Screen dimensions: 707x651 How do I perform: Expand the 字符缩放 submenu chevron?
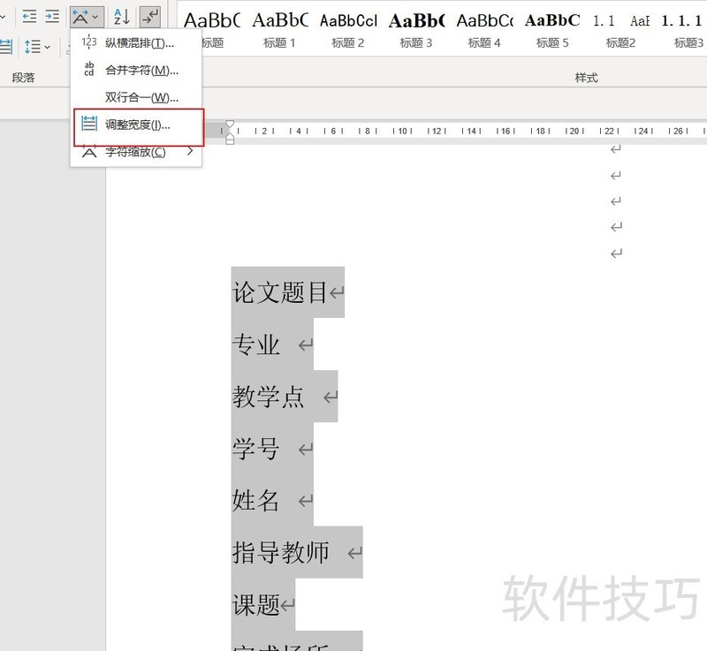pyautogui.click(x=190, y=151)
